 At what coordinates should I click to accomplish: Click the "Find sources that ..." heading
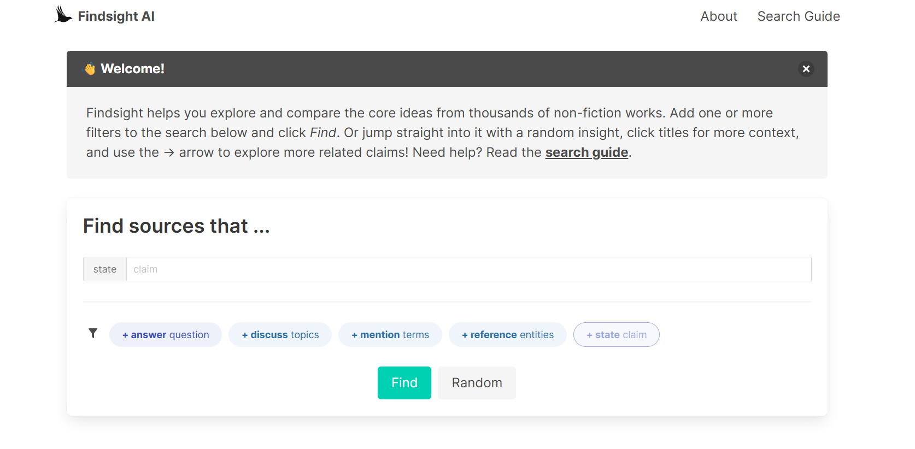pyautogui.click(x=176, y=226)
